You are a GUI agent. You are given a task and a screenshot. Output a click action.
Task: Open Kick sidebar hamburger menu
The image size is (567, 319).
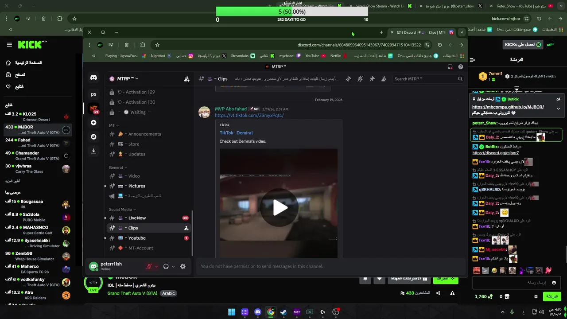(x=9, y=45)
